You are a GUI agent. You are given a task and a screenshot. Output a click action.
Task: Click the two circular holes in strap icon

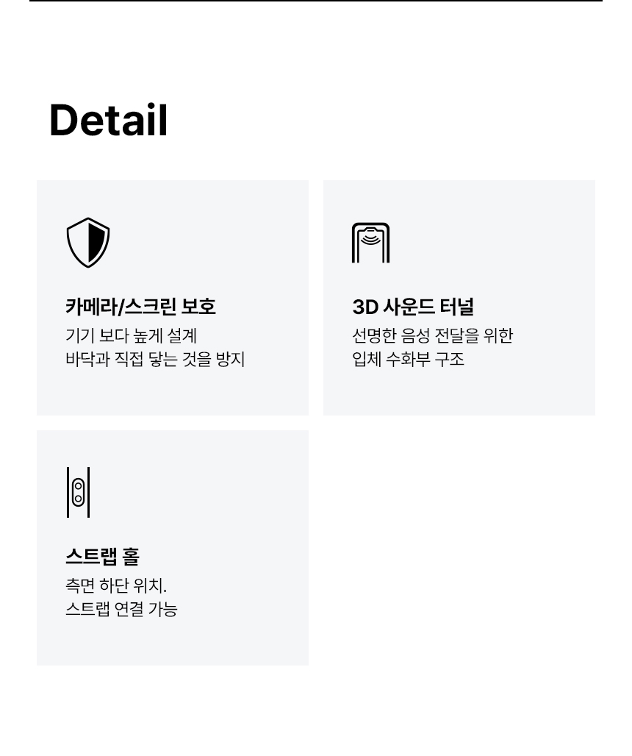click(78, 493)
